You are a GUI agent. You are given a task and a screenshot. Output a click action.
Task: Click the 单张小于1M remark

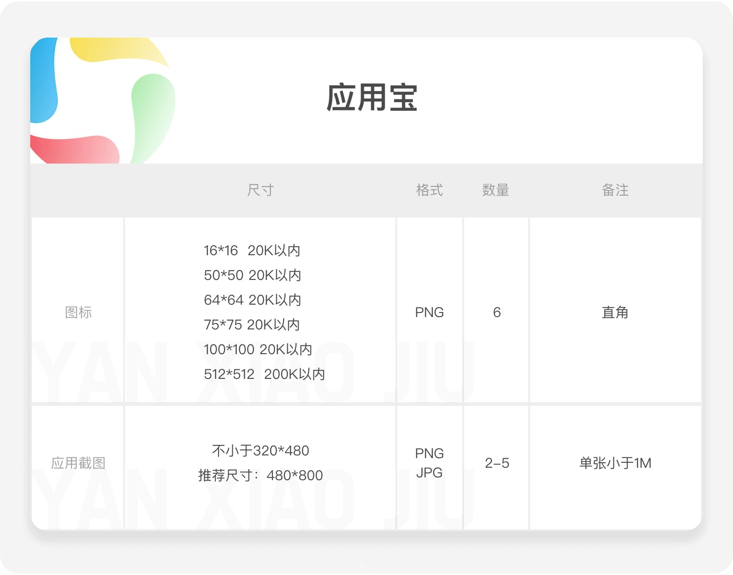click(x=615, y=463)
